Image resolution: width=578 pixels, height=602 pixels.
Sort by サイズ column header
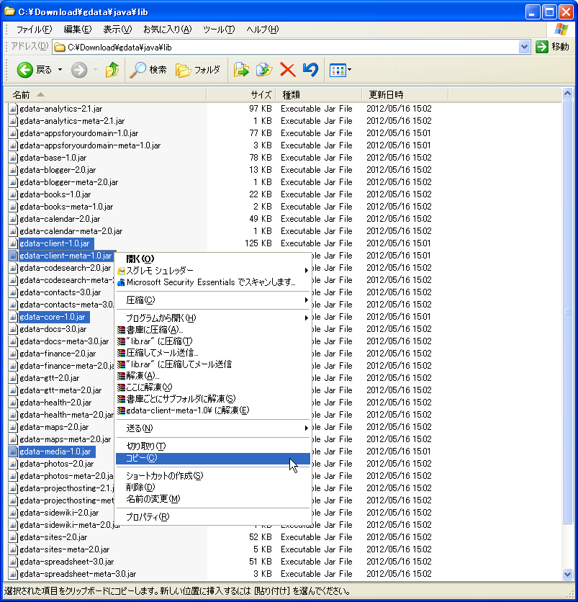pos(240,94)
